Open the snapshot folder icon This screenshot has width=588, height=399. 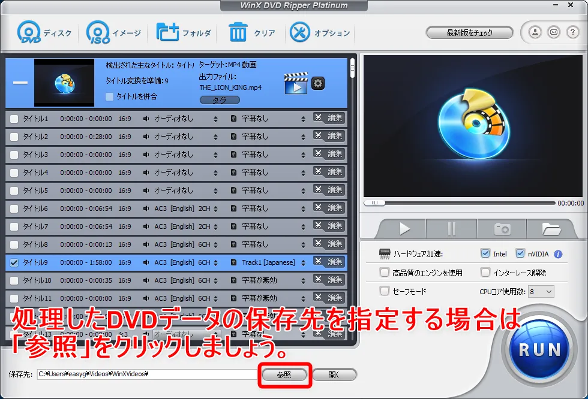coord(551,229)
